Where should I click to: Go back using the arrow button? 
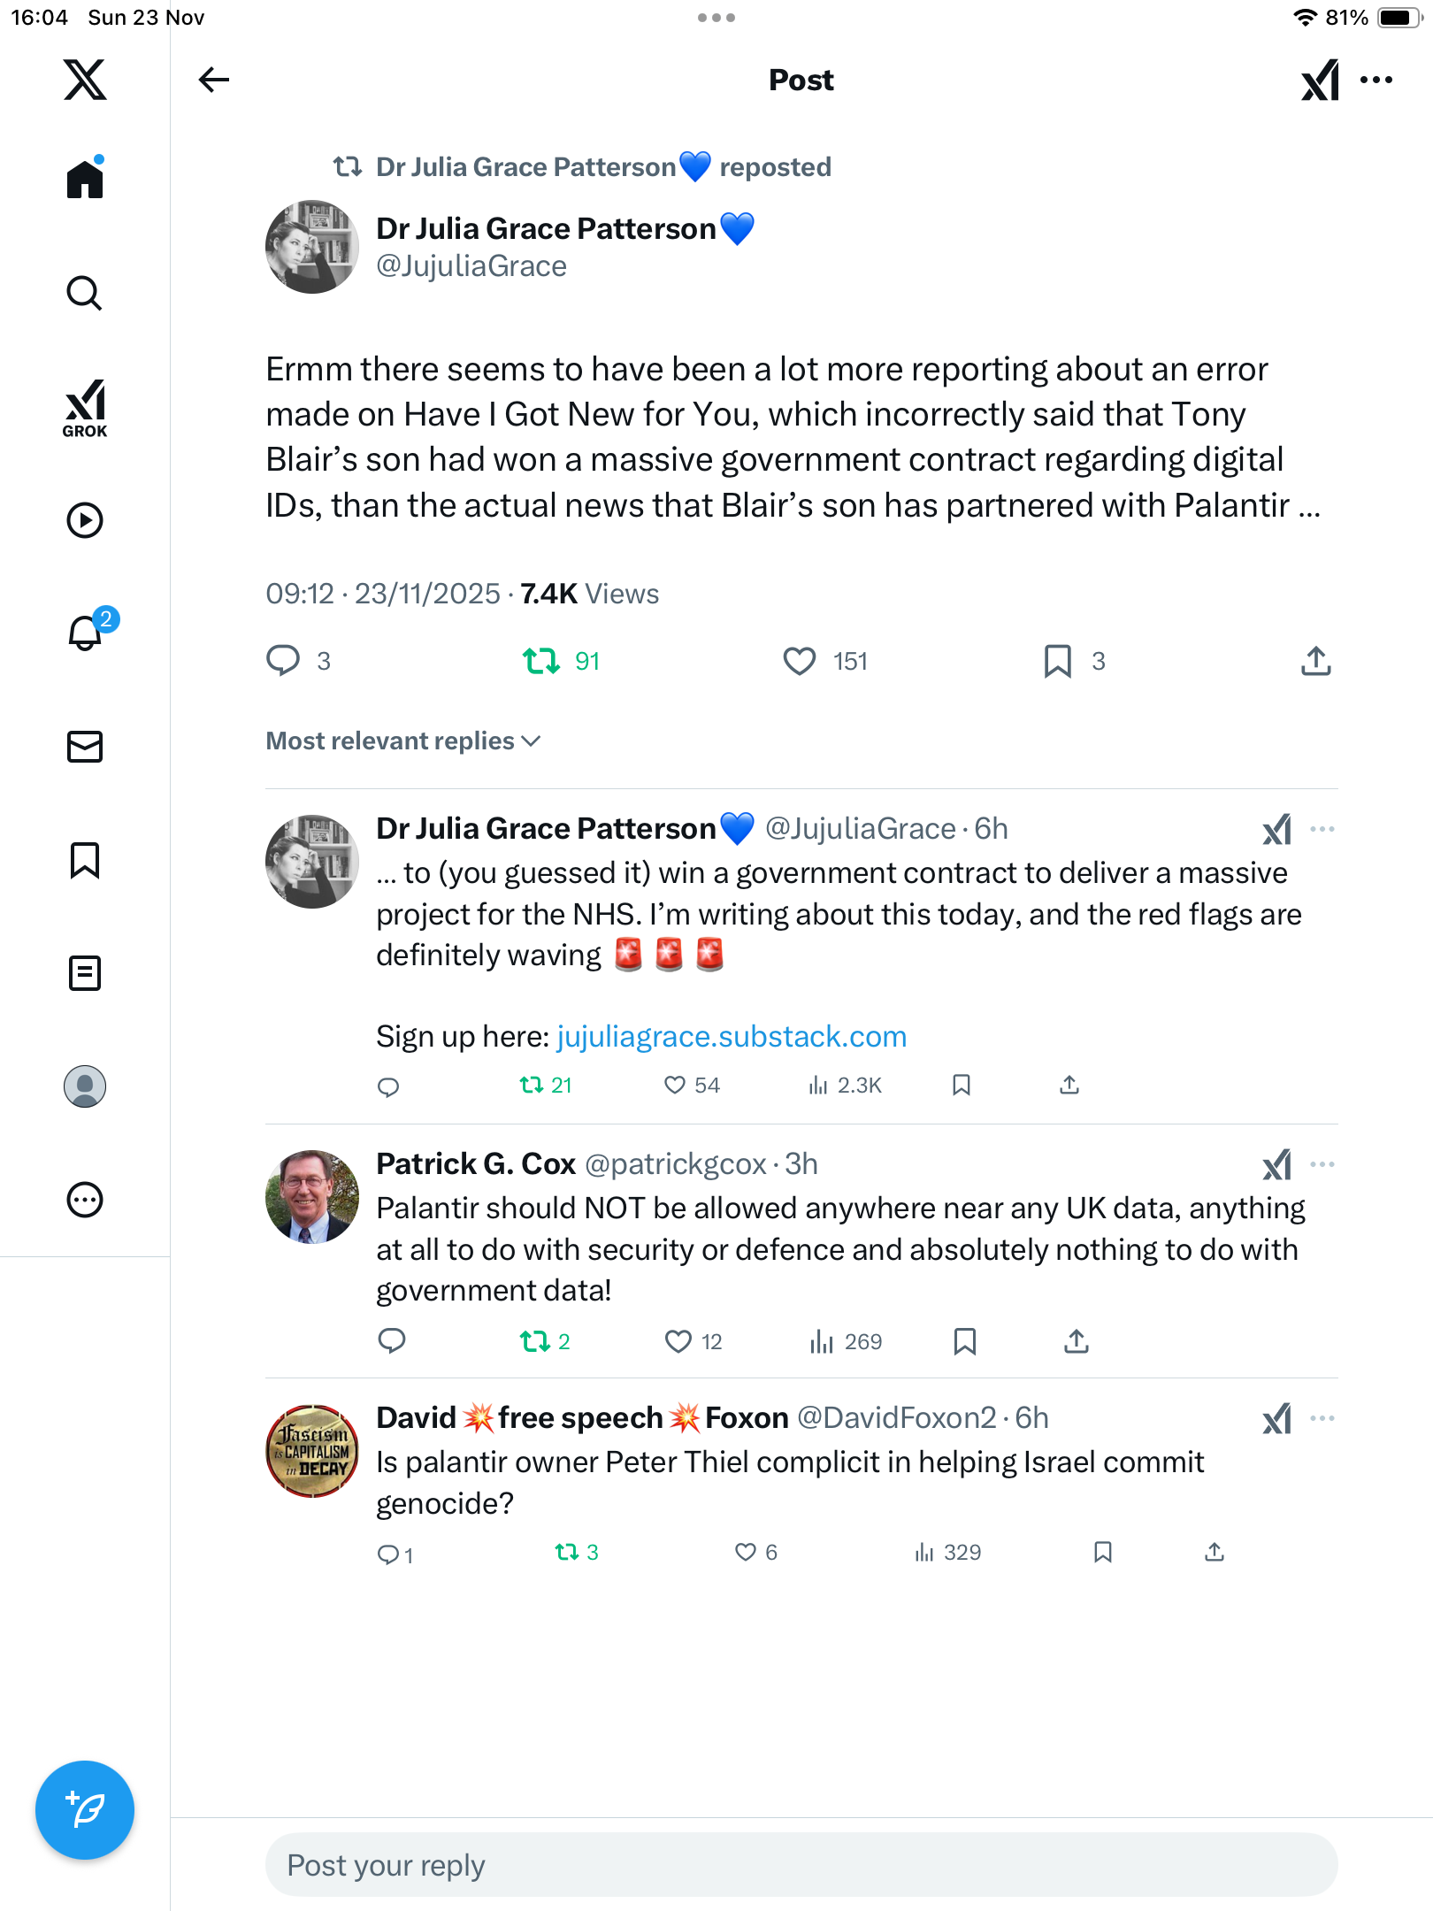coord(213,80)
